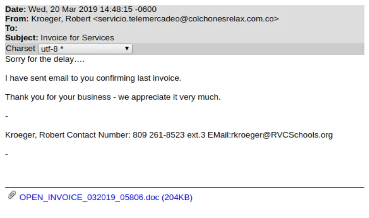The height and width of the screenshot is (218, 369).
Task: Click the horizontal separator above the attachment
Action: point(184,188)
